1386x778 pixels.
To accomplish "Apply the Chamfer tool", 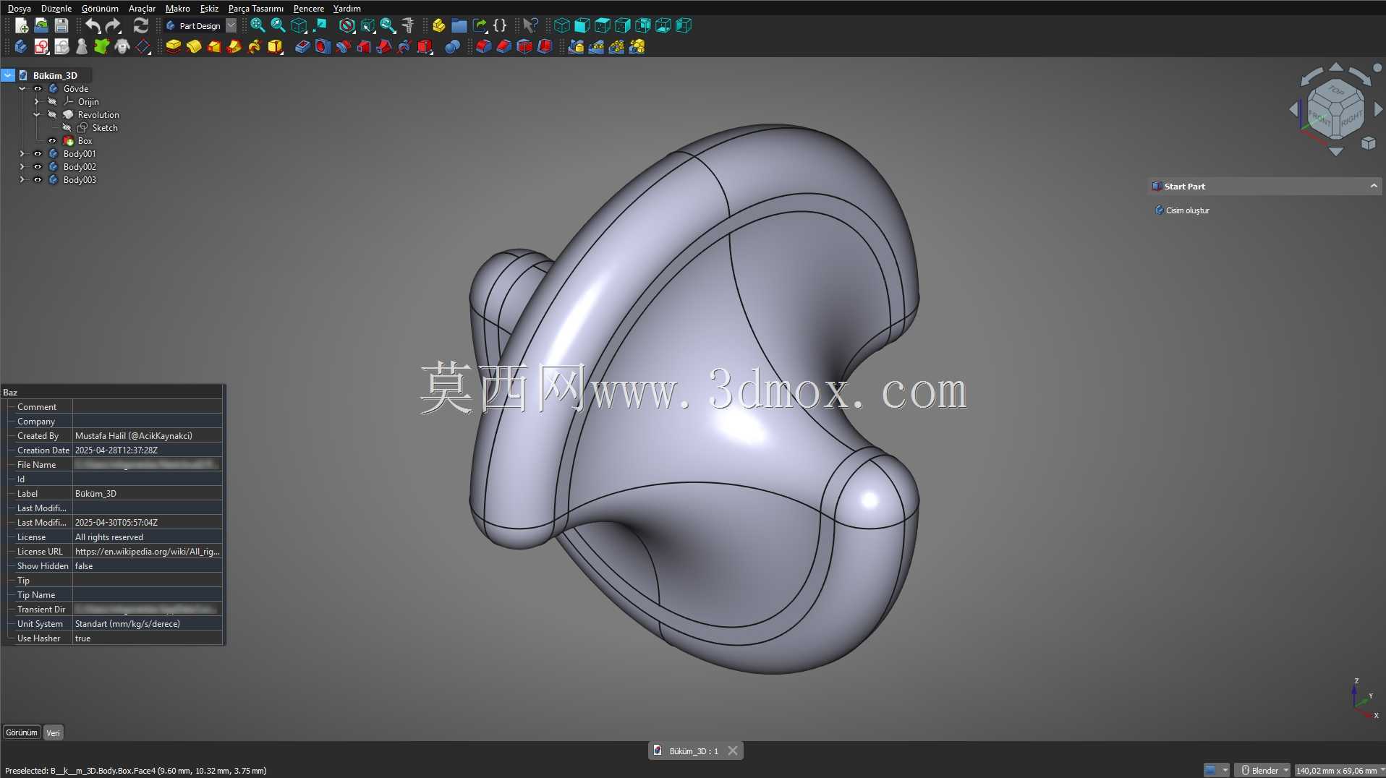I will coord(503,47).
